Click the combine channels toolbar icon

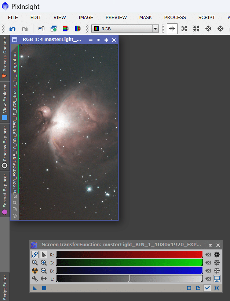[x=77, y=29]
